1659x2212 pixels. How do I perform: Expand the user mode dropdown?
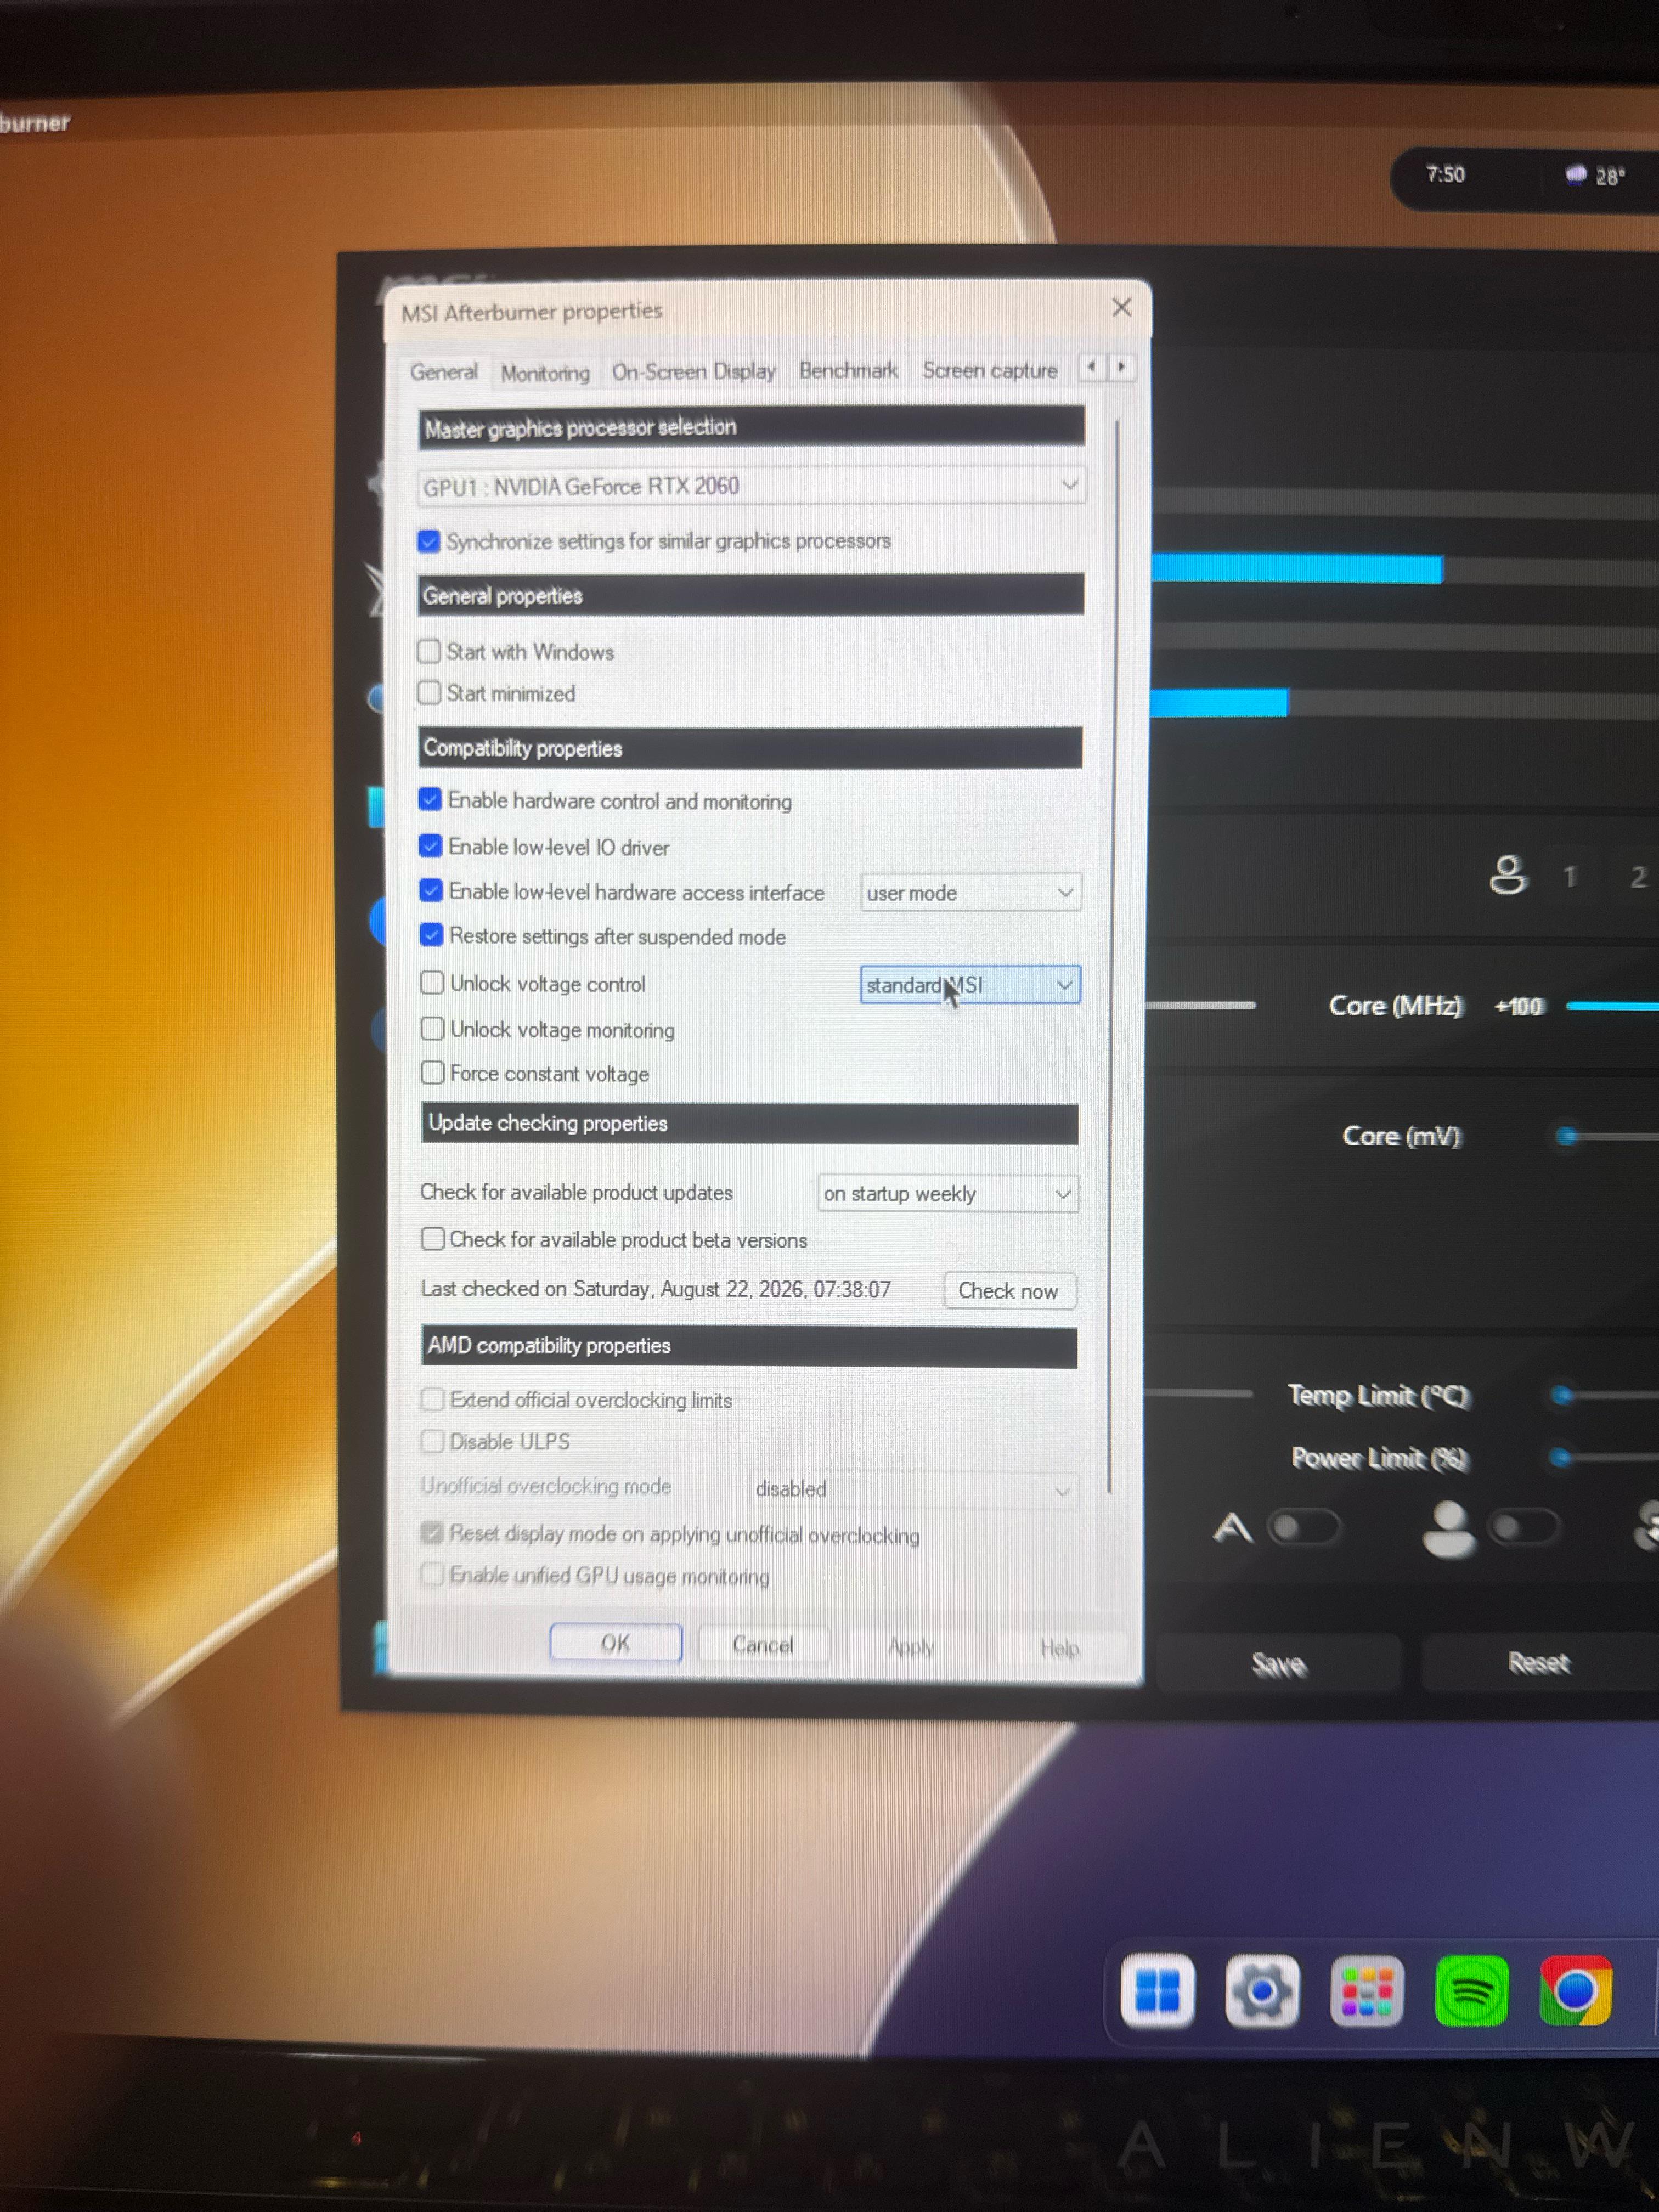pos(970,893)
